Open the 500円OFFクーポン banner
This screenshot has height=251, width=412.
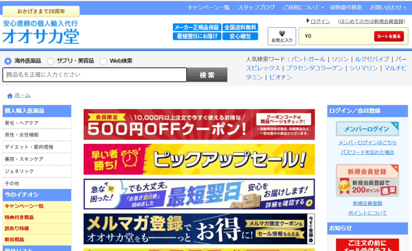click(x=199, y=124)
